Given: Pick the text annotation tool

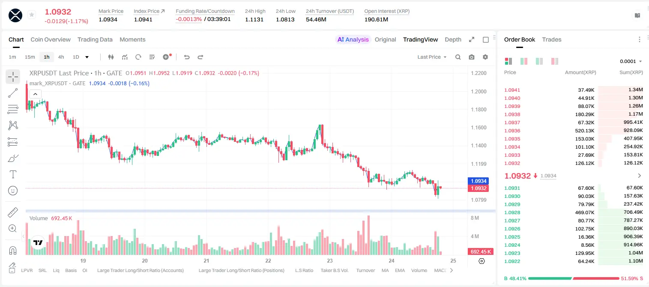Looking at the screenshot, I should coord(13,174).
